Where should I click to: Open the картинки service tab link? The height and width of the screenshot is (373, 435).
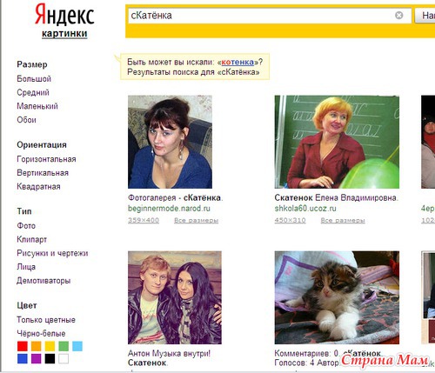pos(64,34)
